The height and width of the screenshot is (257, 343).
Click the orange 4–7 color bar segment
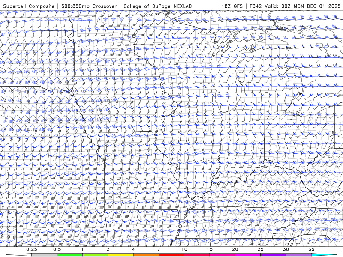(146, 255)
